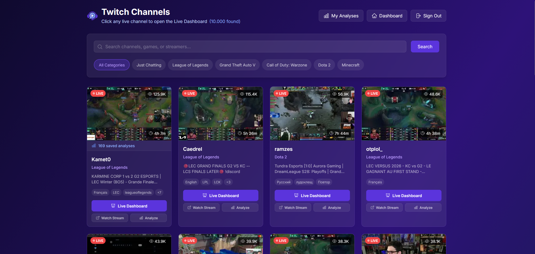Switch to the Call of Duty: Warzone category

(286, 65)
